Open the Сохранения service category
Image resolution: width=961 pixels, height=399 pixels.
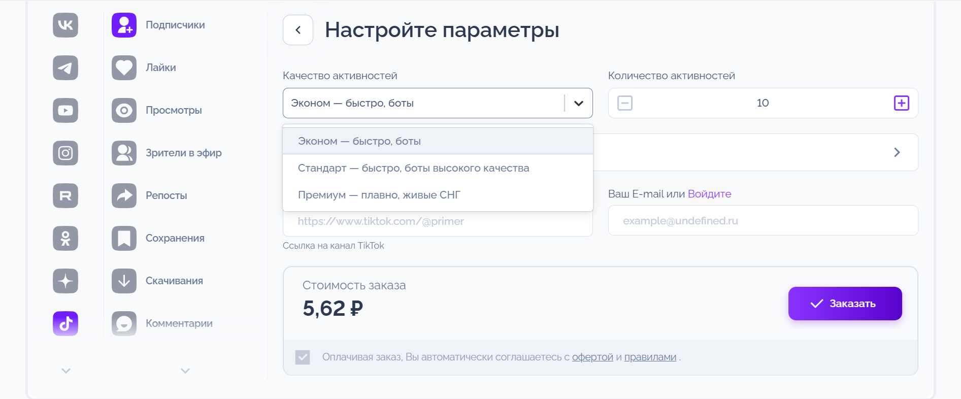(x=175, y=238)
